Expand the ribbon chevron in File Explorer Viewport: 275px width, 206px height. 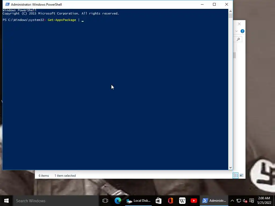click(236, 31)
